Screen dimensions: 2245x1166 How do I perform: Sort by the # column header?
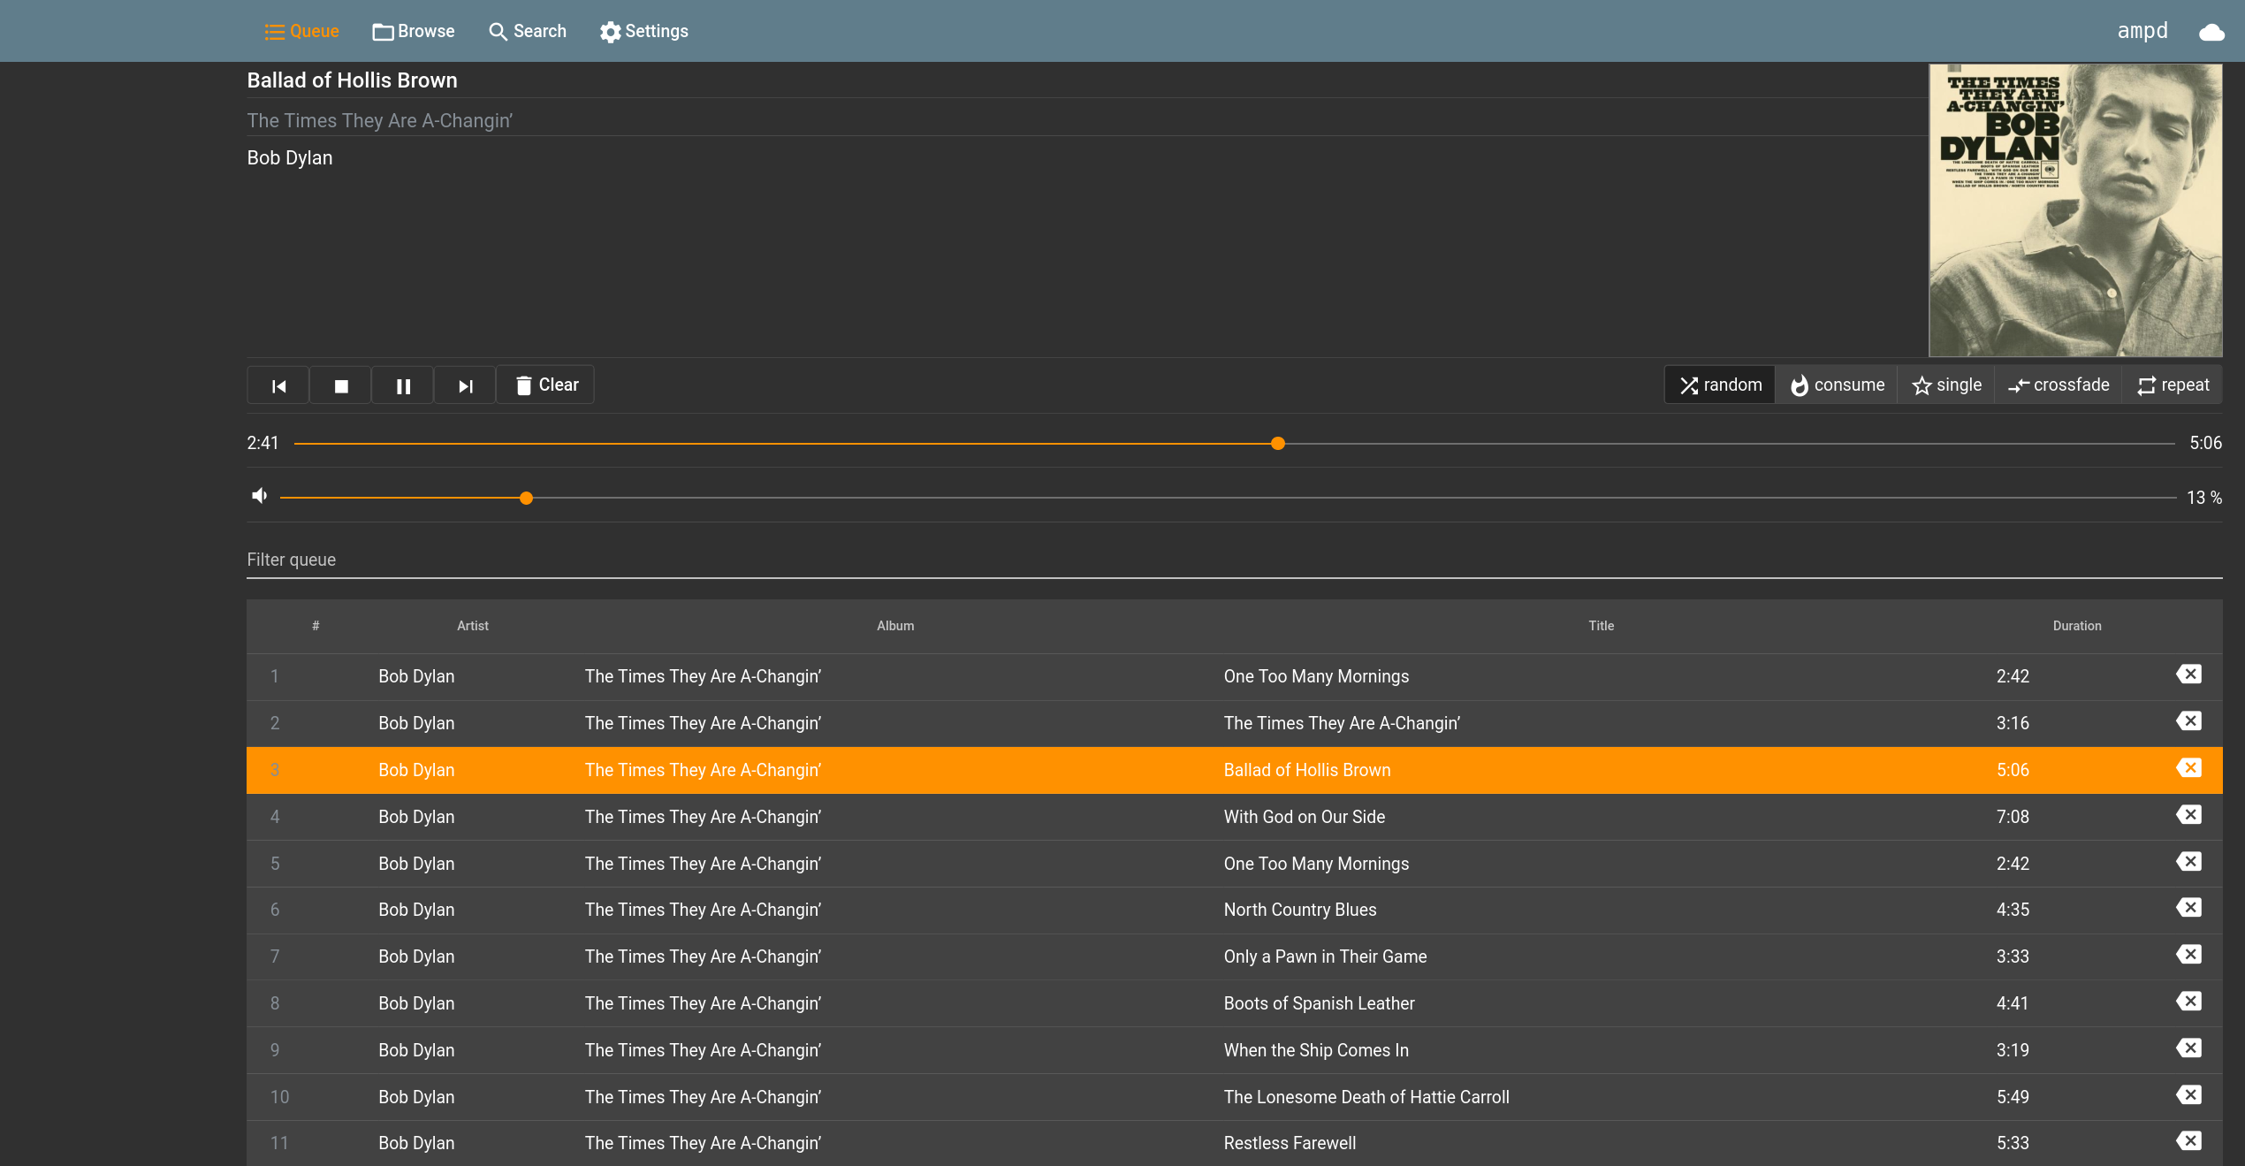316,626
